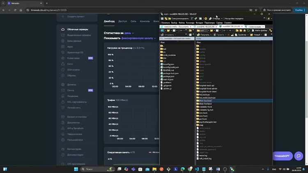Open the Файлы menu in WinSCP
The width and height of the screenshot is (308, 173).
point(182,23)
